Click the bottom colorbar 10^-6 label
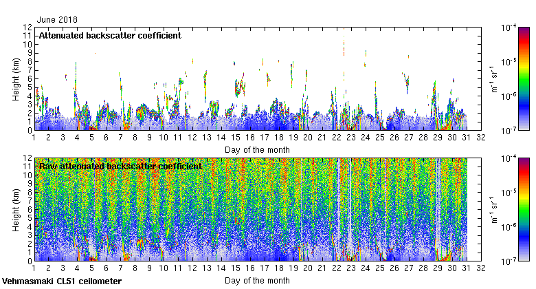 509,227
